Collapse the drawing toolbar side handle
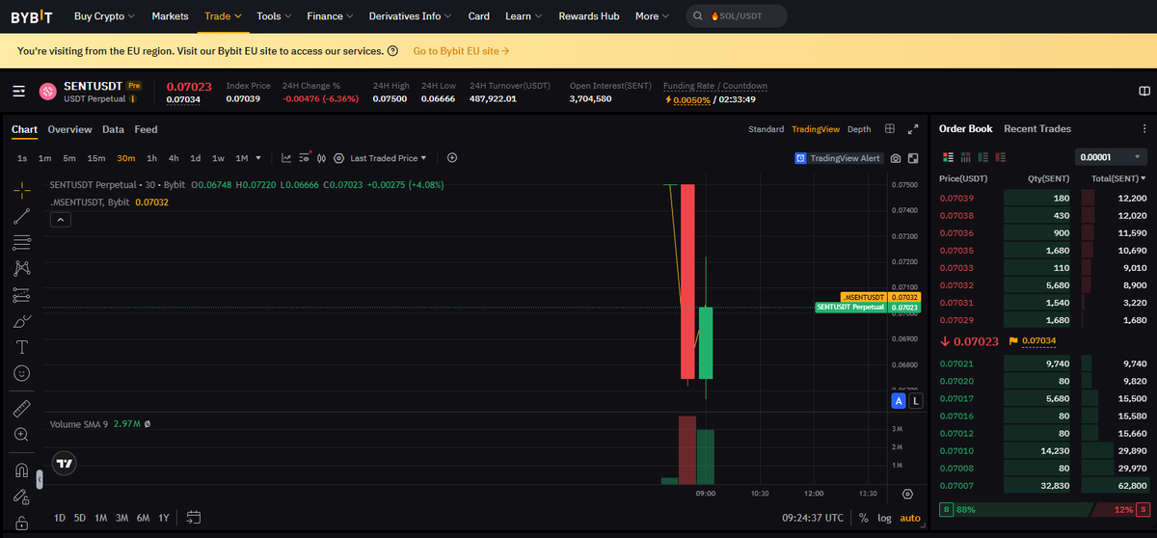1157x538 pixels. [x=40, y=479]
